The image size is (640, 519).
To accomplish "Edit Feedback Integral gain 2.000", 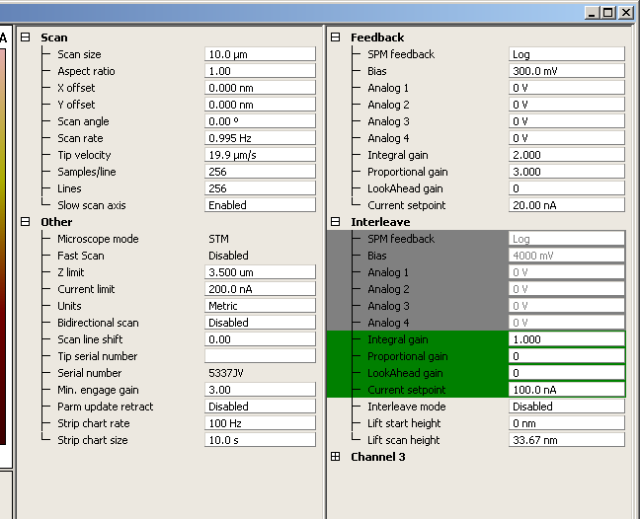I will coord(567,155).
